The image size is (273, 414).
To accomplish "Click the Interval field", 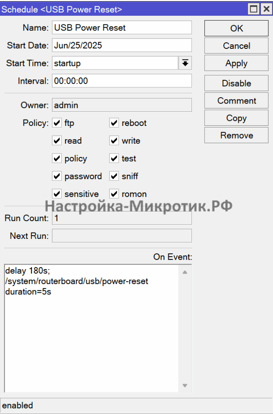I will click(122, 81).
